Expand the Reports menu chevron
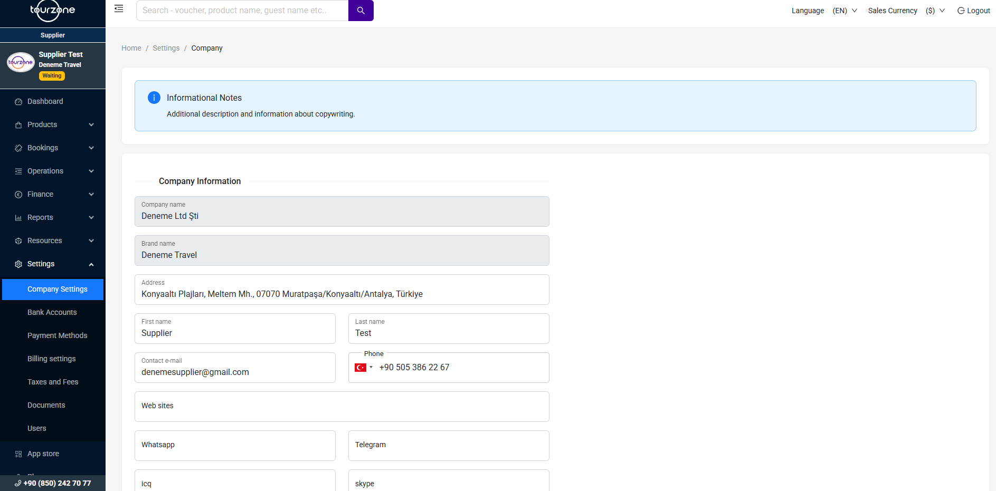This screenshot has height=491, width=996. 91,218
